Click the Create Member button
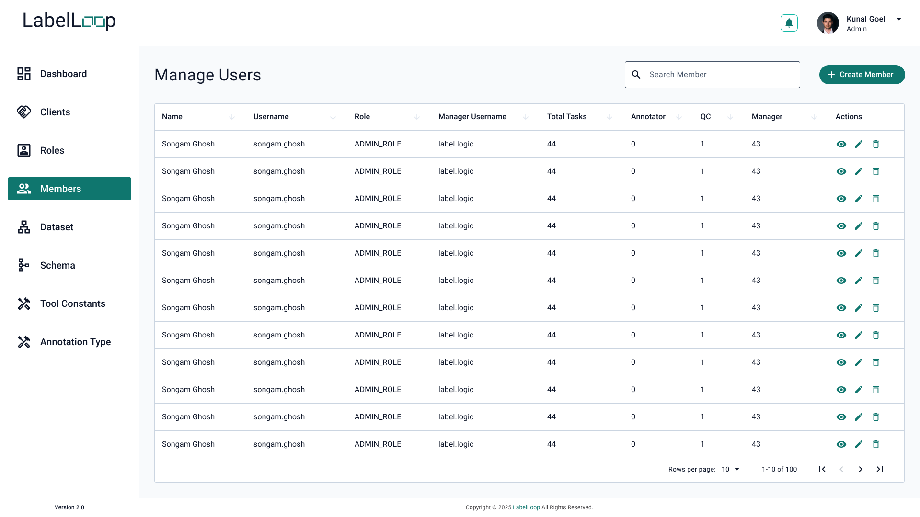This screenshot has width=920, height=517. click(862, 75)
